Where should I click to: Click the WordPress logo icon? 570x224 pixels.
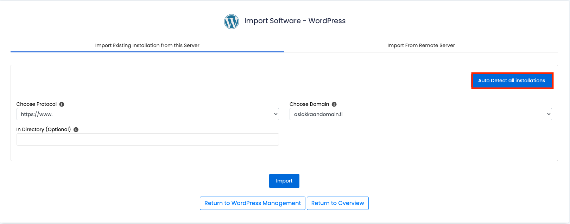(232, 21)
